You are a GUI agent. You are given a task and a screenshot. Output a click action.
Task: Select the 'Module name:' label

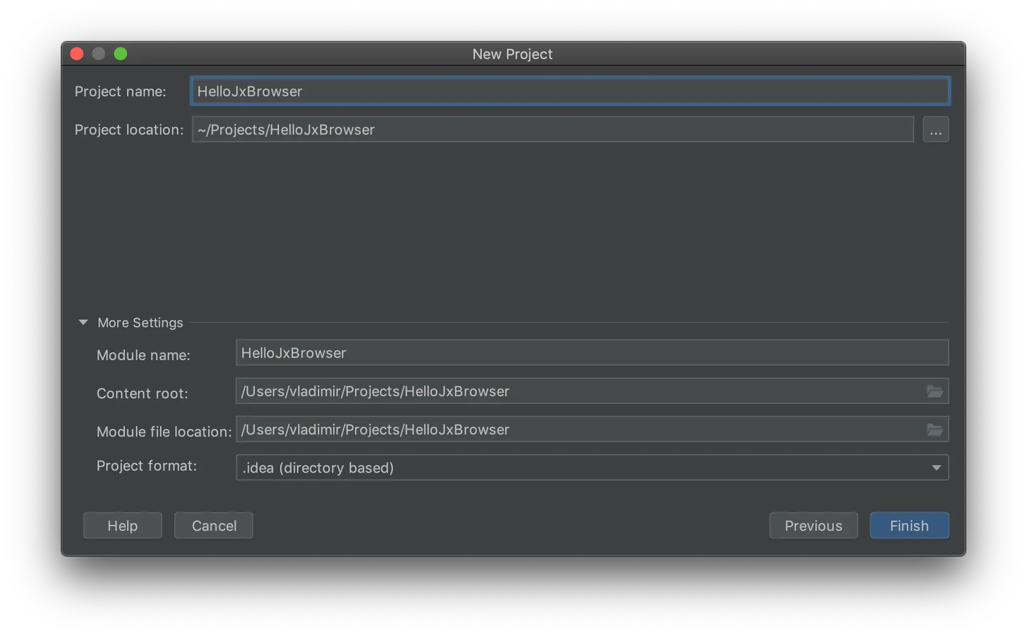tap(144, 355)
